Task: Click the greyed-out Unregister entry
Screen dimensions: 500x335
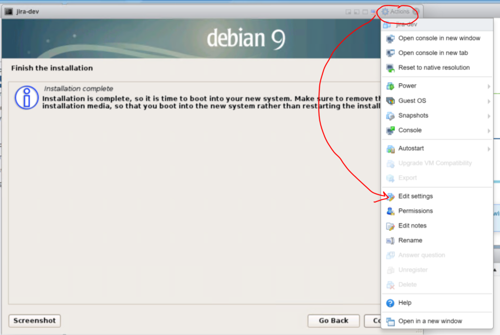Action: click(x=437, y=270)
